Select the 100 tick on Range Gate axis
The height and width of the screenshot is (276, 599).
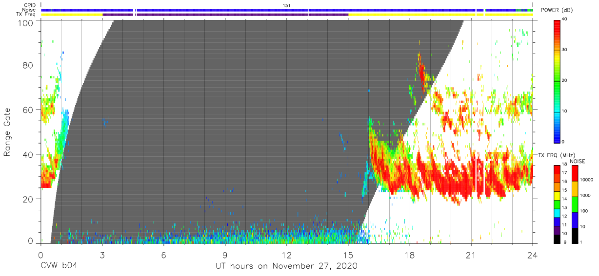tap(25, 23)
